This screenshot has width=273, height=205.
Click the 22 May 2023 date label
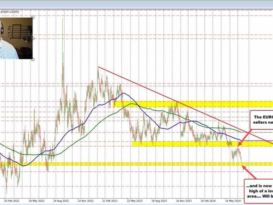[135, 201]
